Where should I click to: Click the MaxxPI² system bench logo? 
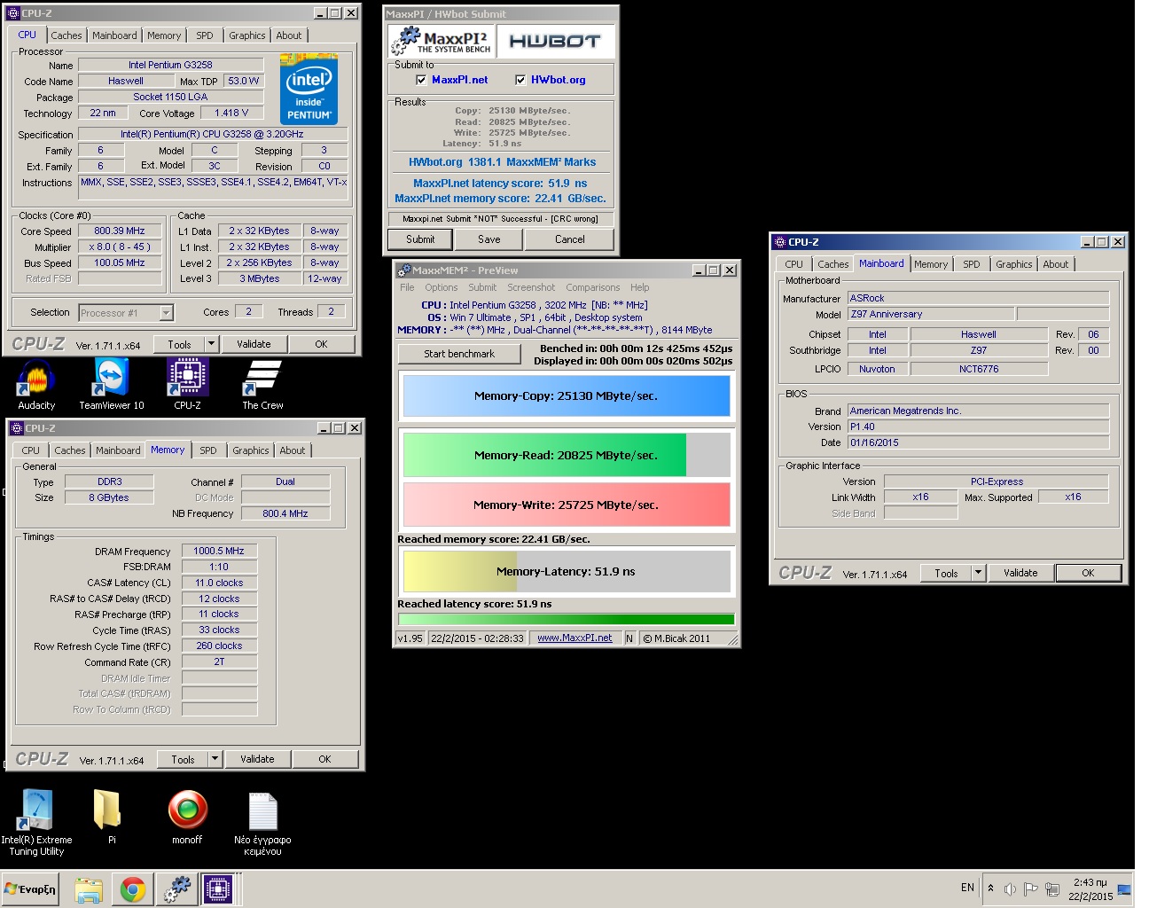click(442, 41)
